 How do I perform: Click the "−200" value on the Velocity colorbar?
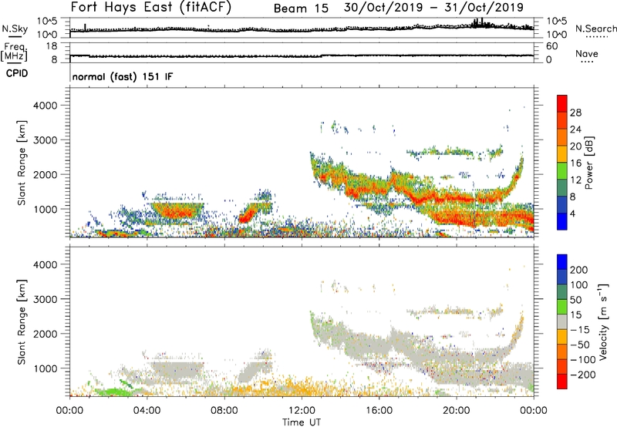pos(583,375)
